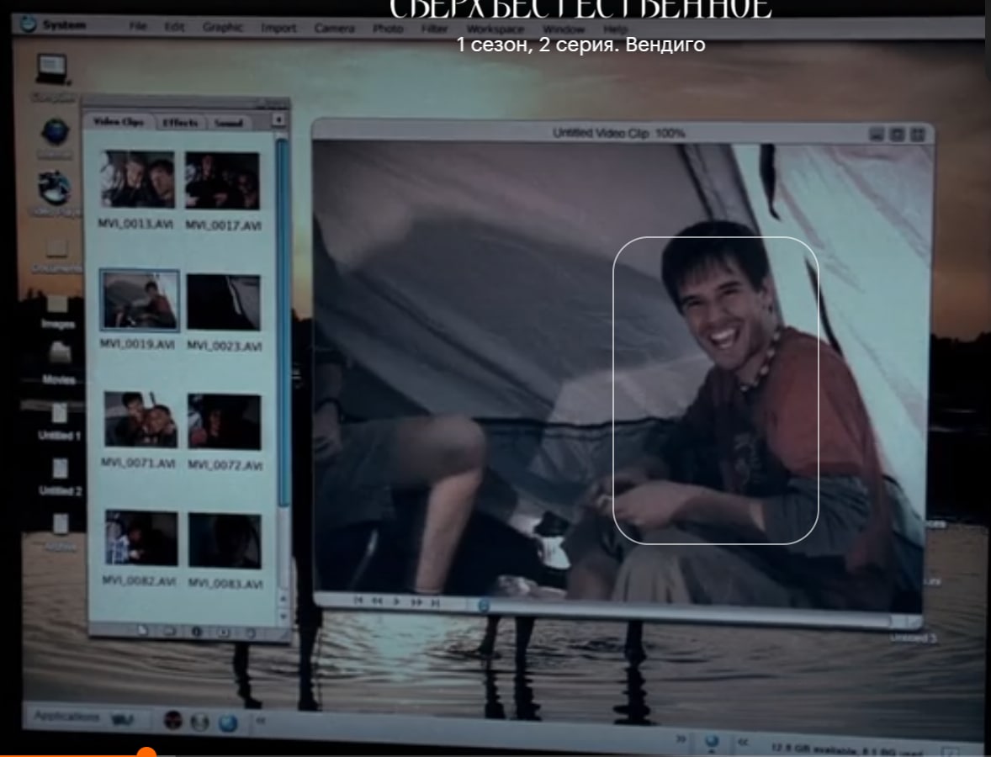The height and width of the screenshot is (757, 991).
Task: Click the red-black round icon in taskbar
Action: tap(172, 720)
